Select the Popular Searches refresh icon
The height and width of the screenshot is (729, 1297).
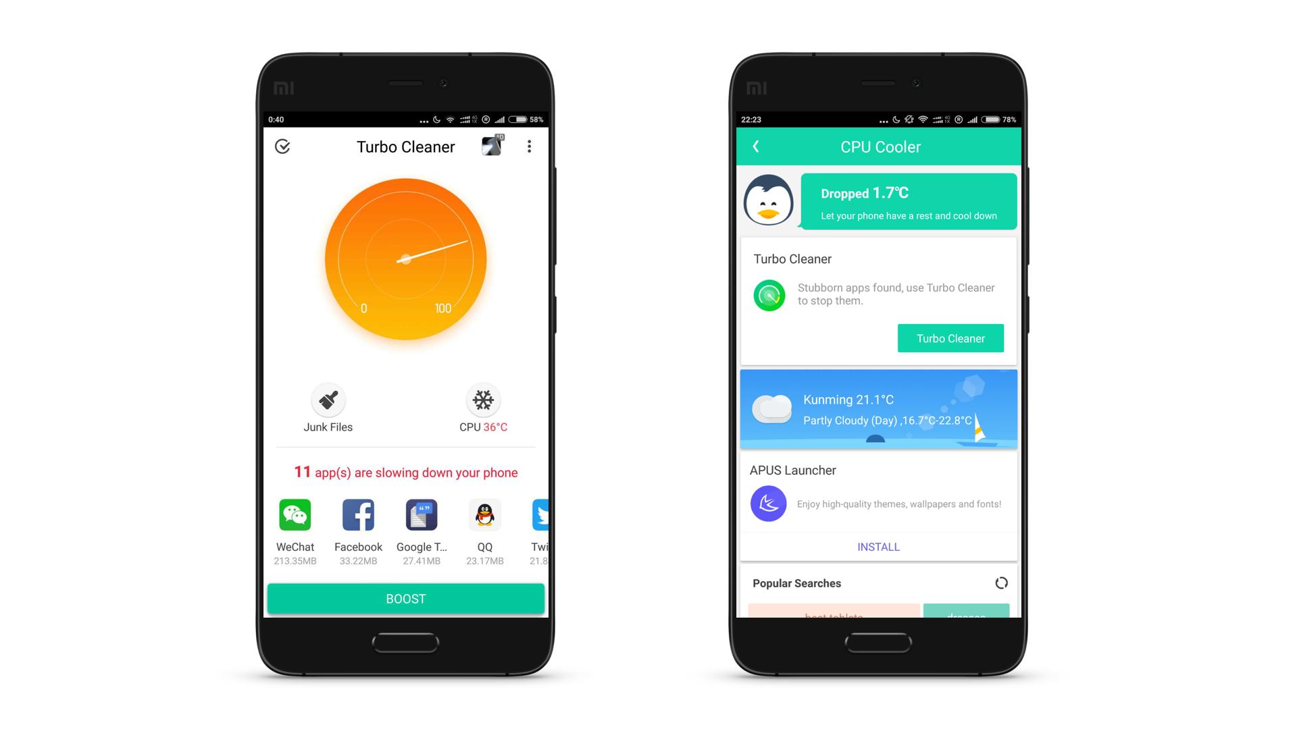pyautogui.click(x=1000, y=583)
